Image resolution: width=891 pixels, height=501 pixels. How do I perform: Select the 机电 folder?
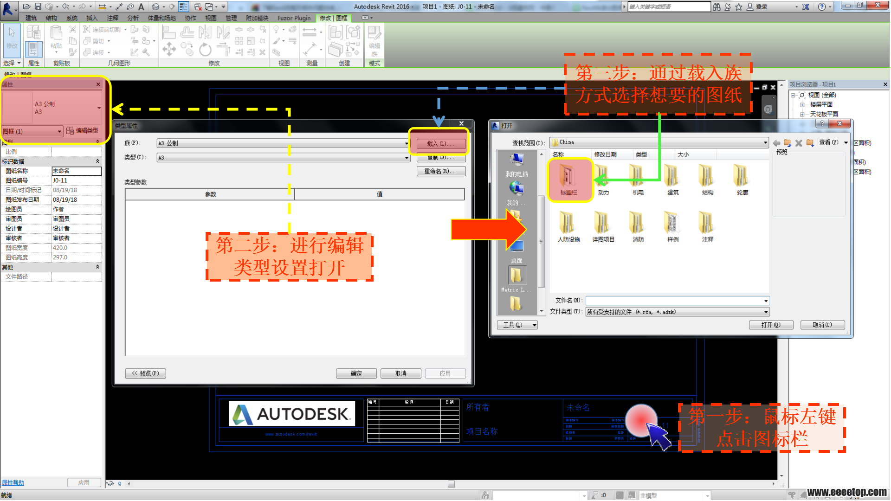(x=638, y=180)
